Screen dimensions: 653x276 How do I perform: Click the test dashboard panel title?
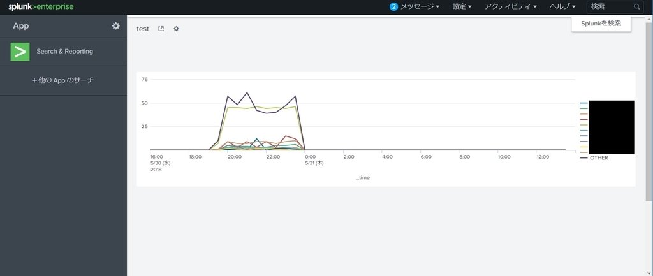click(x=143, y=29)
